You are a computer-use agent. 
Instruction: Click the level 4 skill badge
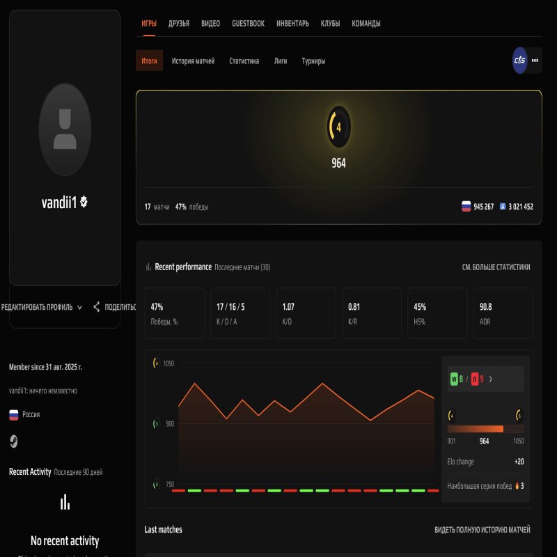(x=338, y=127)
